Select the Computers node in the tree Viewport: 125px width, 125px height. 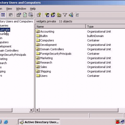tap(4, 42)
